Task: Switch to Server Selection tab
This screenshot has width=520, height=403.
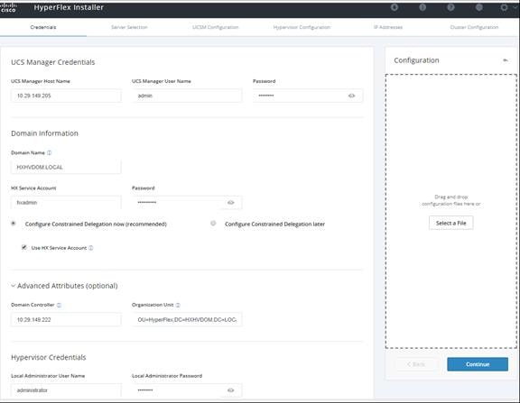Action: [129, 27]
